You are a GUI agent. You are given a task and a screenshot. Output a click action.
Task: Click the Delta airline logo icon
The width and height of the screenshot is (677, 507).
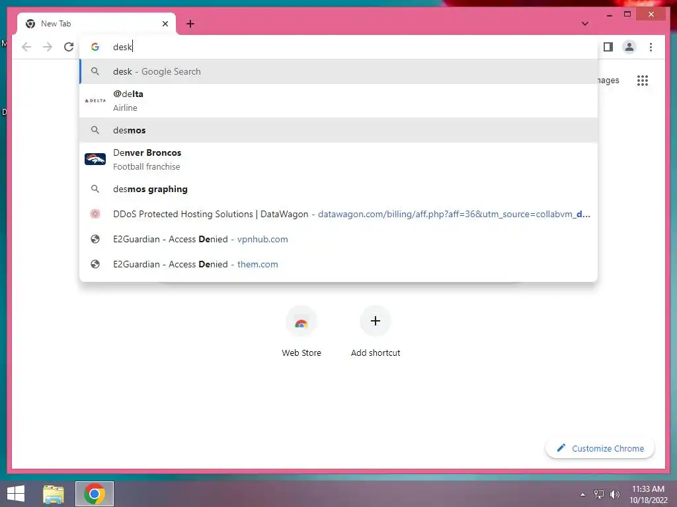pos(95,100)
